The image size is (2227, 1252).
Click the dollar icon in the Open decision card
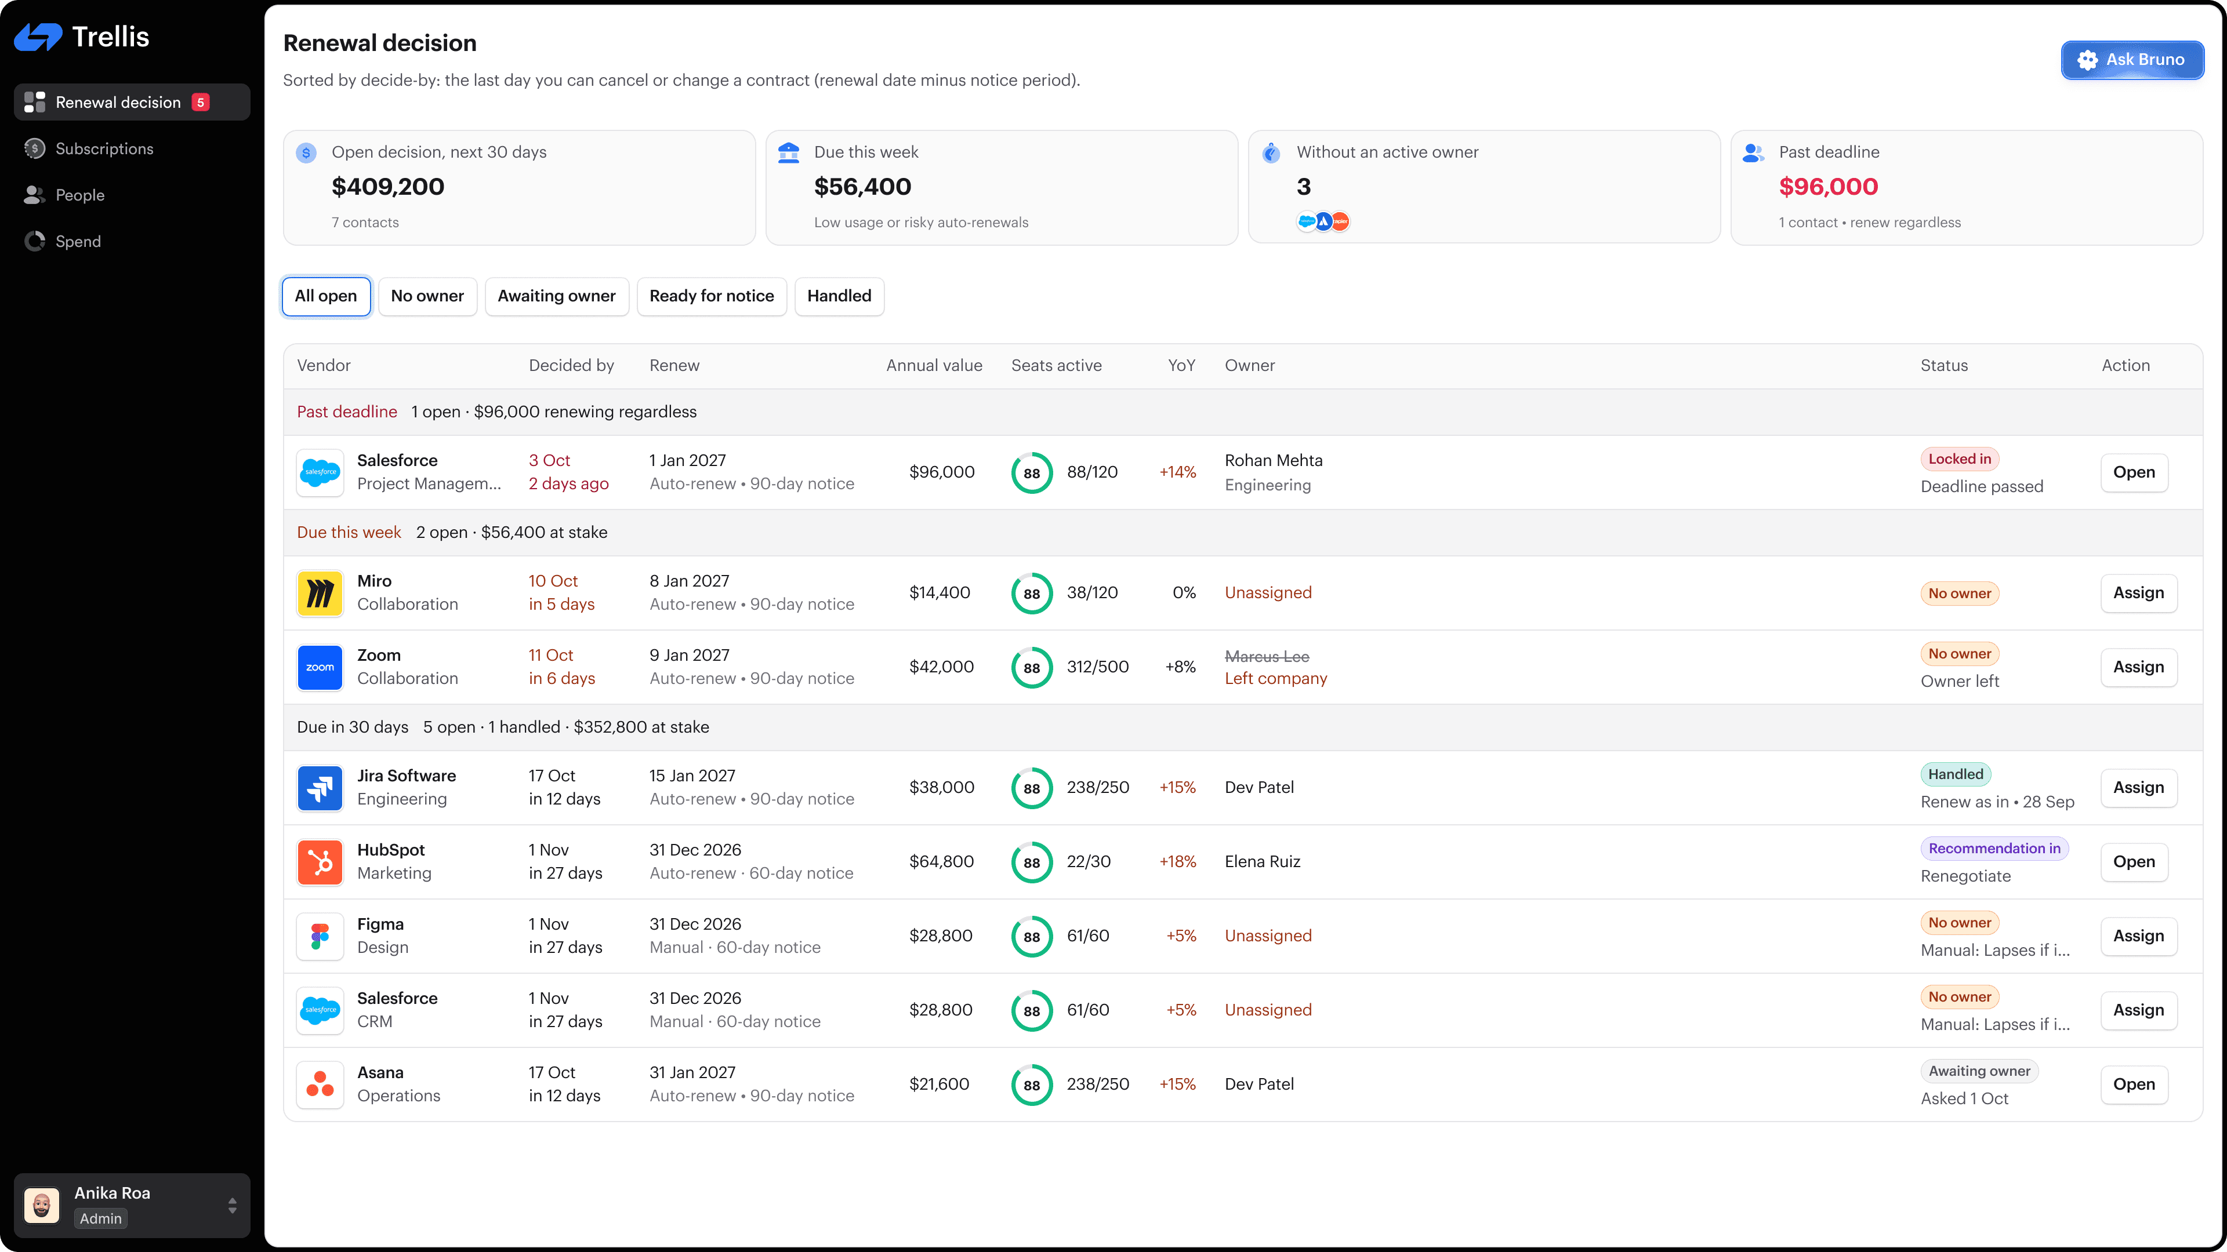pos(306,153)
